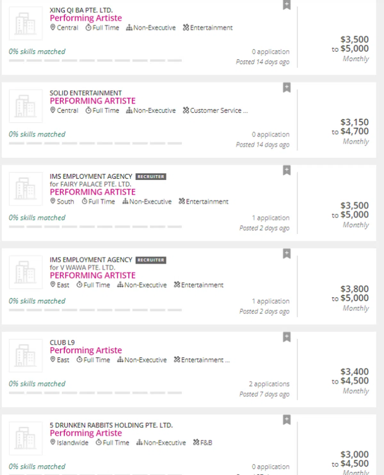Click the $3,800 to $5,000 salary
The image size is (384, 475).
coord(350,293)
